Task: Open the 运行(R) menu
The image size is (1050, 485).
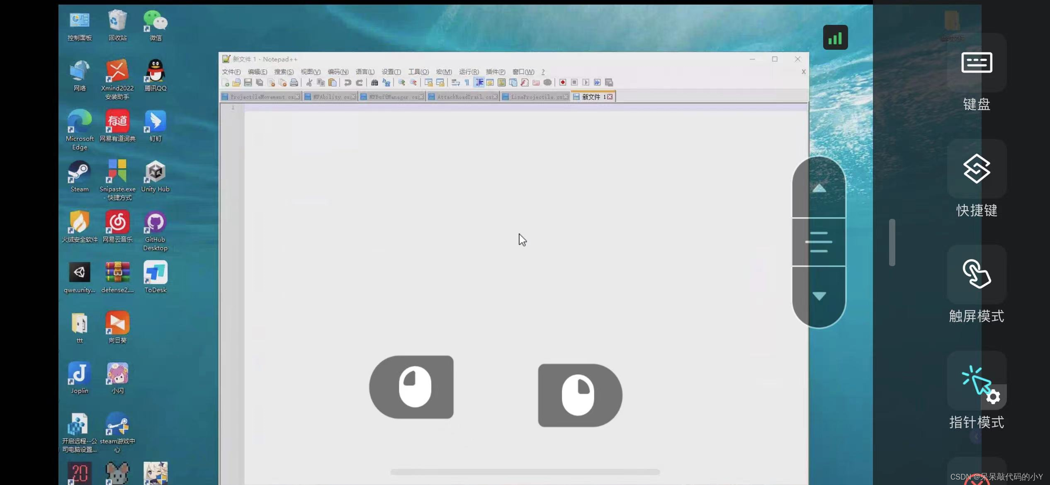Action: [469, 72]
